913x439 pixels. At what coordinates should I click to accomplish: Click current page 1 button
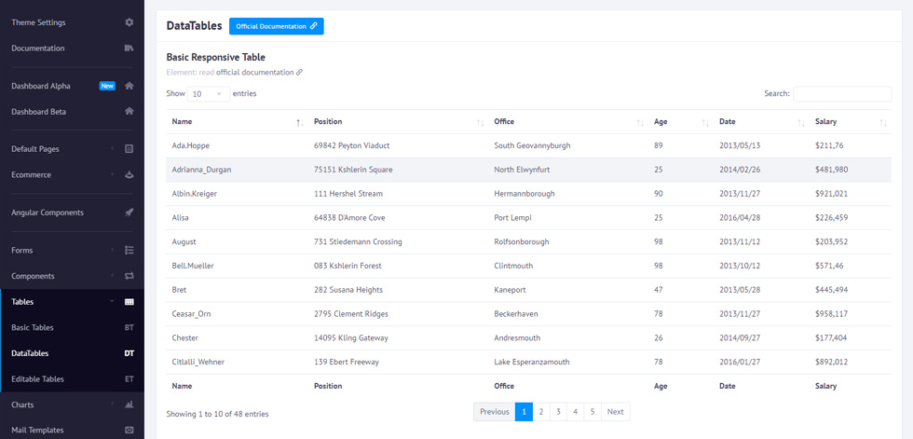[x=524, y=412]
